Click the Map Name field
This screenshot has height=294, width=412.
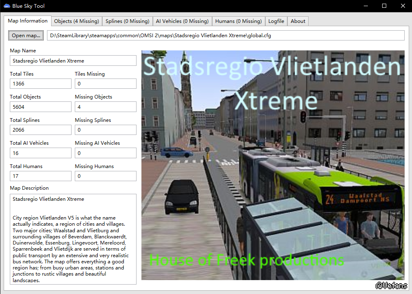73,61
